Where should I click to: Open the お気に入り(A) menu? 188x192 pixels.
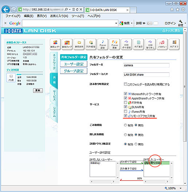click(59, 16)
